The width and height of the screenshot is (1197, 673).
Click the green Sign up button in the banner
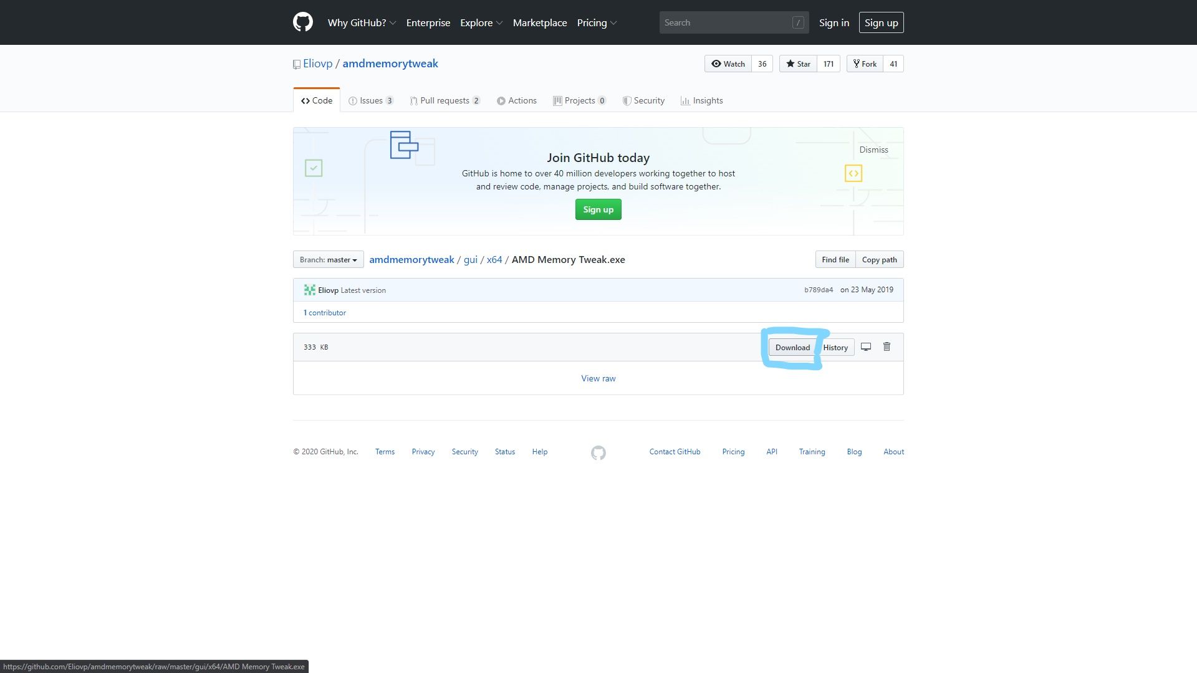[598, 209]
